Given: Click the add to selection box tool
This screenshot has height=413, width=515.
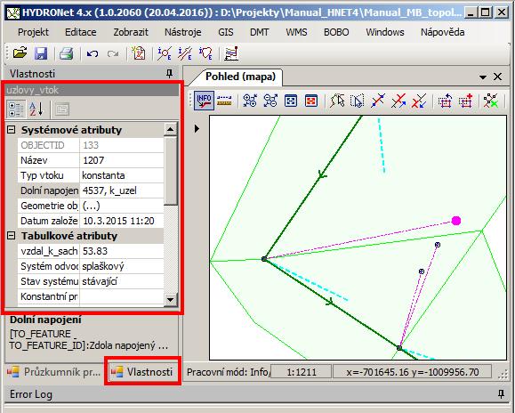Looking at the screenshot, I should [x=466, y=101].
